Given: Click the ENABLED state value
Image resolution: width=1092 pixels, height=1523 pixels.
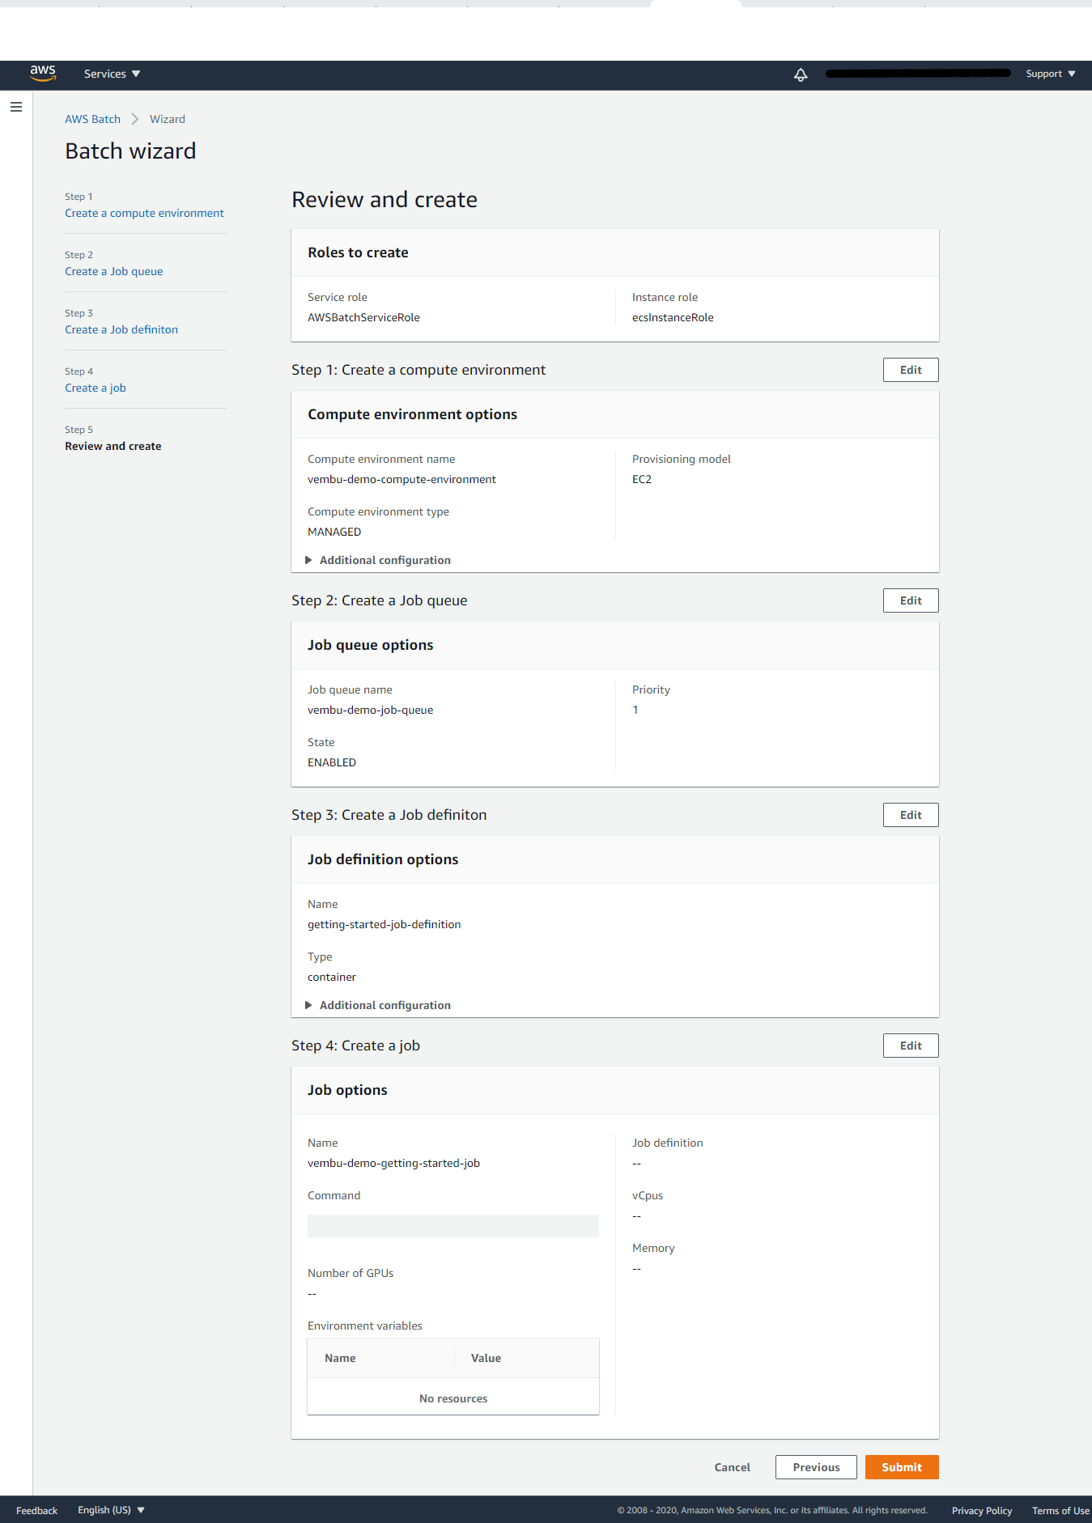Looking at the screenshot, I should pyautogui.click(x=332, y=762).
